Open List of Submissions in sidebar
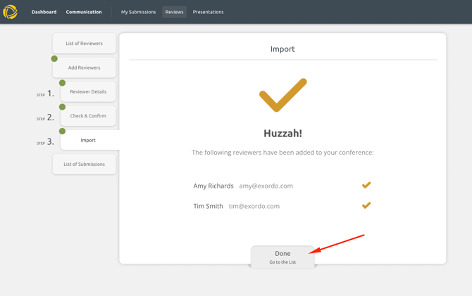Image resolution: width=472 pixels, height=296 pixels. pyautogui.click(x=84, y=165)
